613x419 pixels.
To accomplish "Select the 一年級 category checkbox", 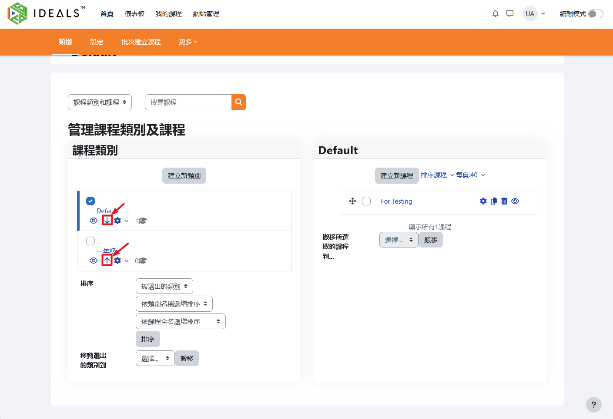I will 90,241.
